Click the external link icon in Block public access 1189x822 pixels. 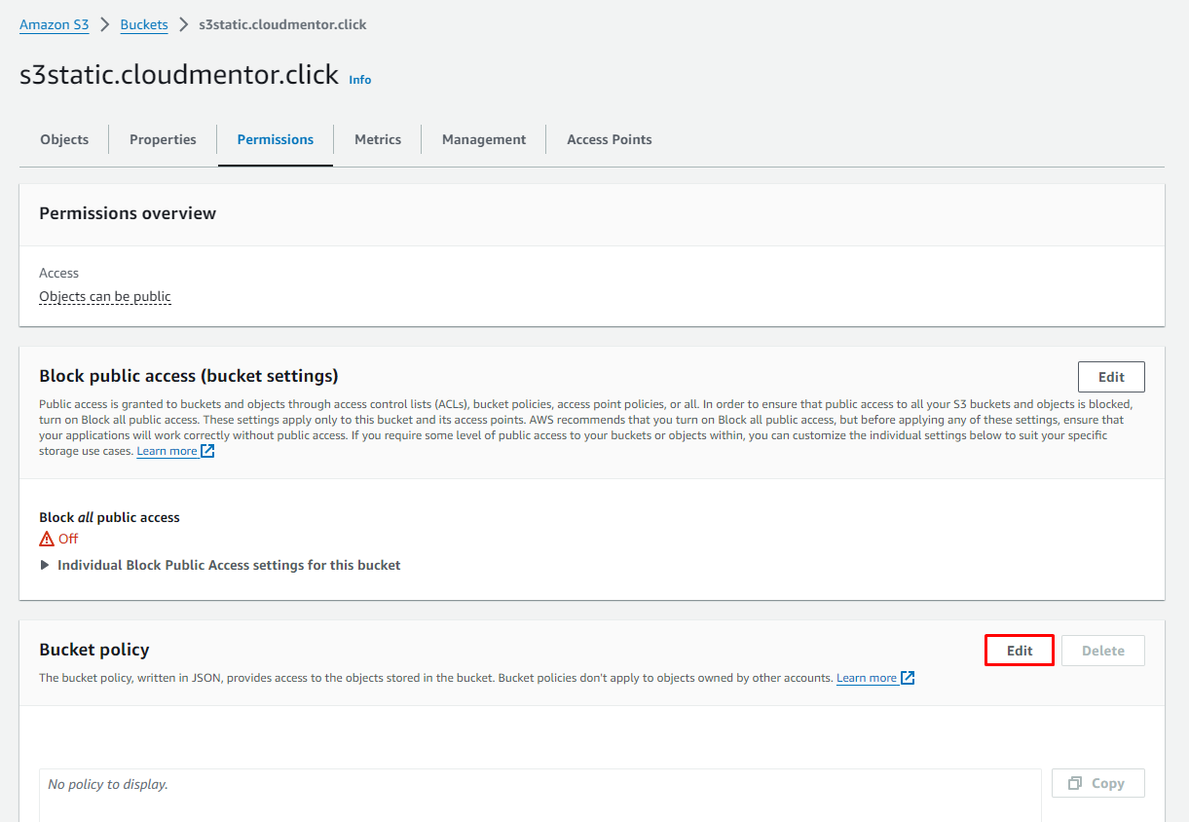click(x=207, y=451)
